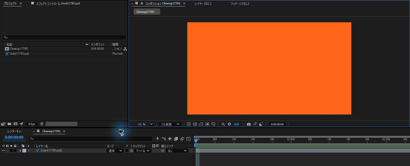Screen dimensions: 410x166
Task: Expand the Used17785.psd layer properties
Action: point(20,151)
